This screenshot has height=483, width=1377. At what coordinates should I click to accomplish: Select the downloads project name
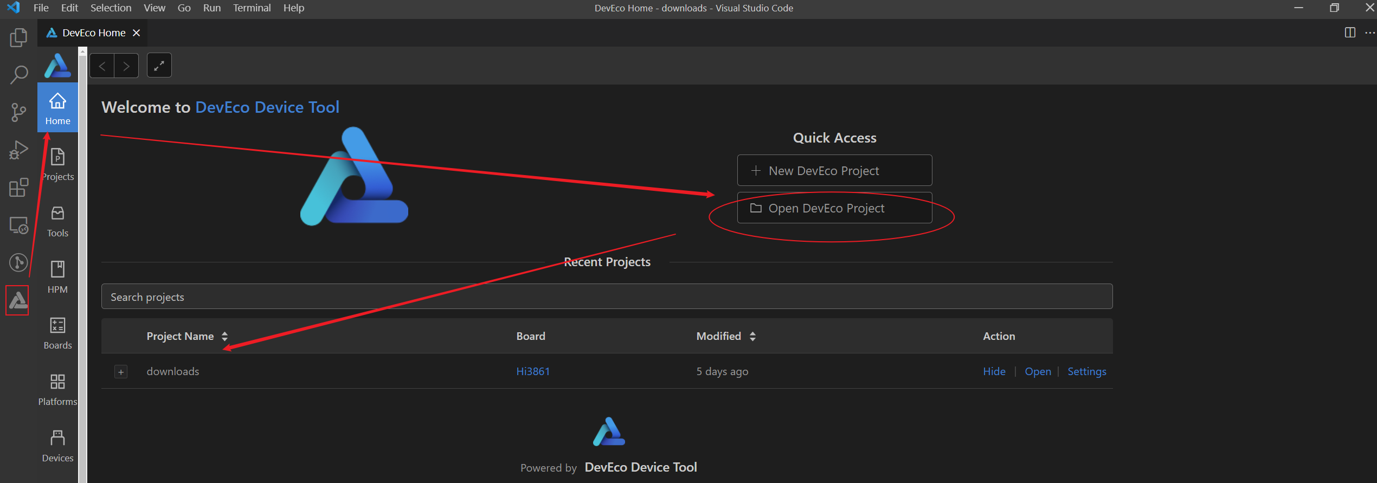coord(173,371)
